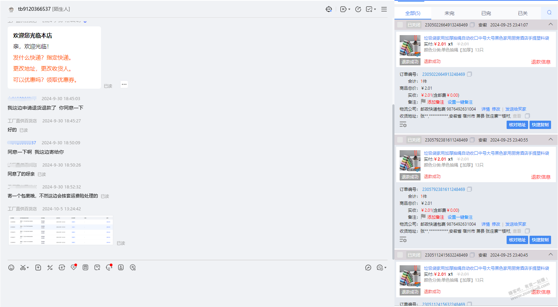Copy the first order's shipping address
Viewport: 558px width, 307px height.
point(527,116)
